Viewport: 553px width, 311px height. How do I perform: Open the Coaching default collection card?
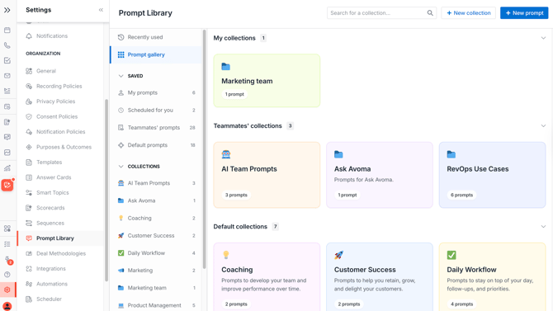267,277
